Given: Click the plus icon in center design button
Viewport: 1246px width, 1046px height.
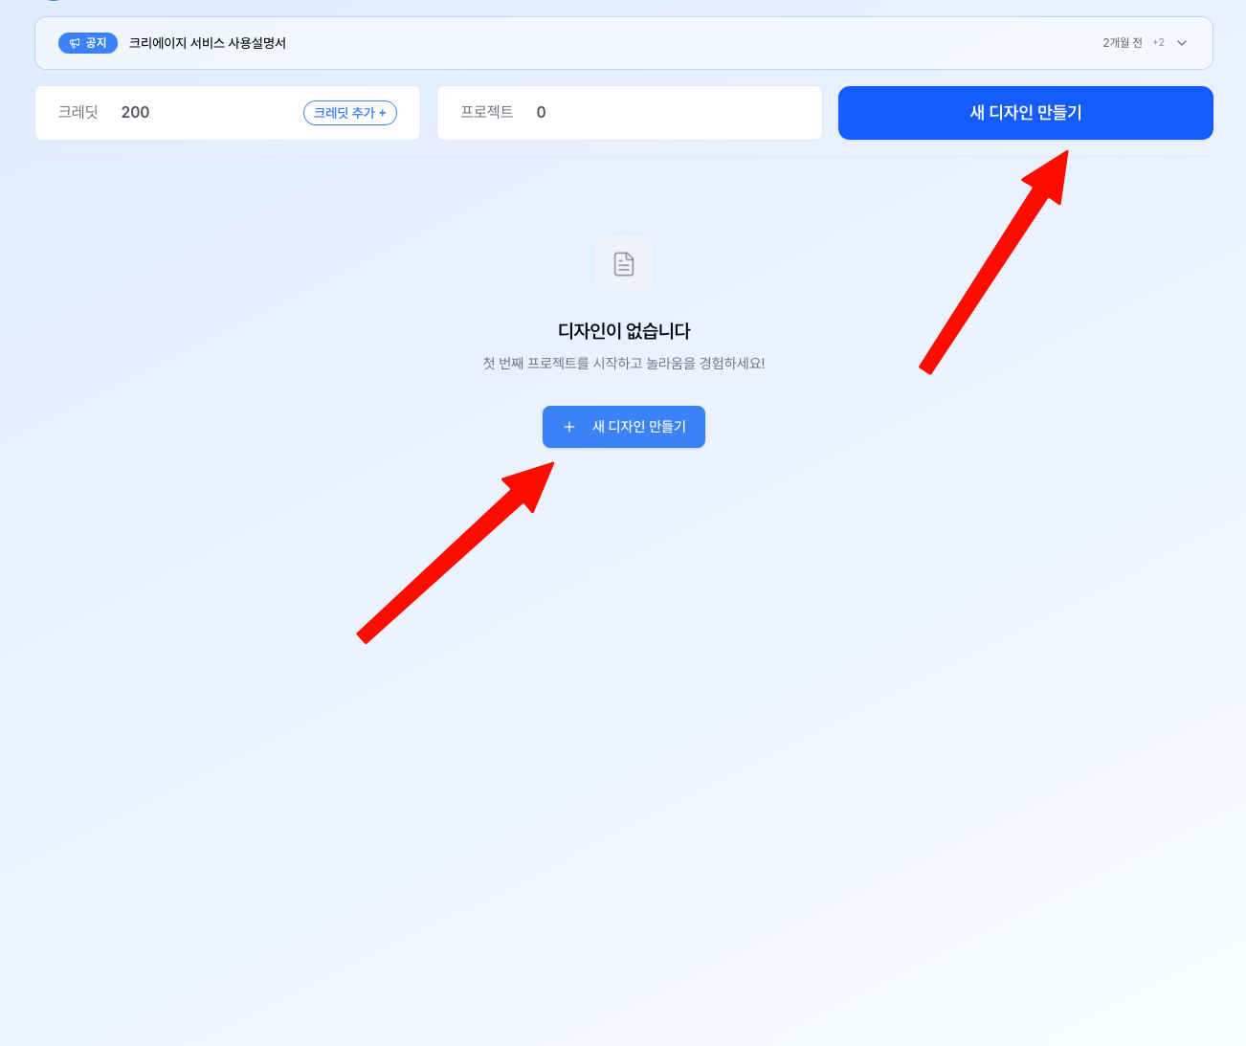Looking at the screenshot, I should click(569, 427).
